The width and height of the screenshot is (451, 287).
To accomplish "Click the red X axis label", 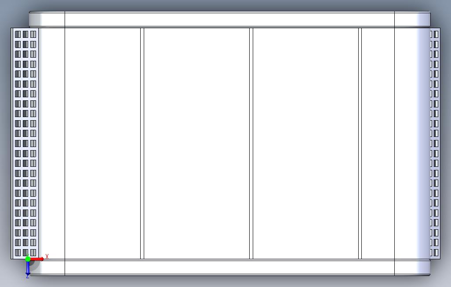I will tap(47, 257).
